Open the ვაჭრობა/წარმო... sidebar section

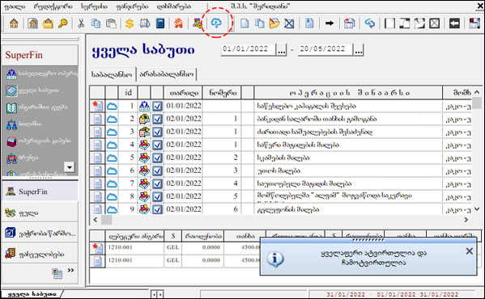(40, 234)
